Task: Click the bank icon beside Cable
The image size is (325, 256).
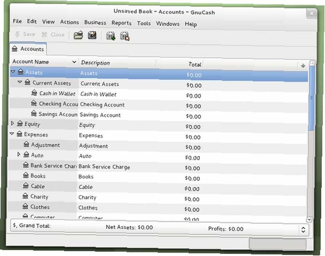Action: pyautogui.click(x=26, y=186)
